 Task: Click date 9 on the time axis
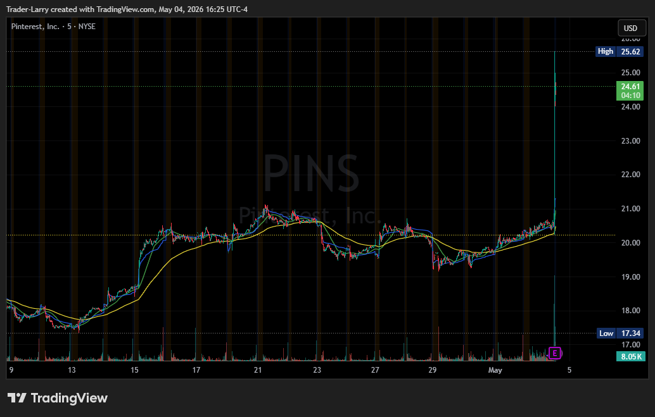pos(11,370)
